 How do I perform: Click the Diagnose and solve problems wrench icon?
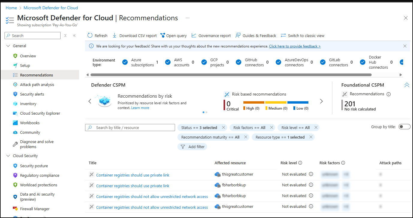[15, 144]
